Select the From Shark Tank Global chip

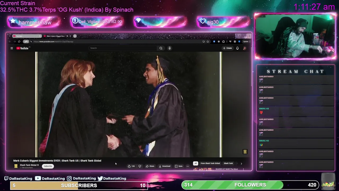210,163
